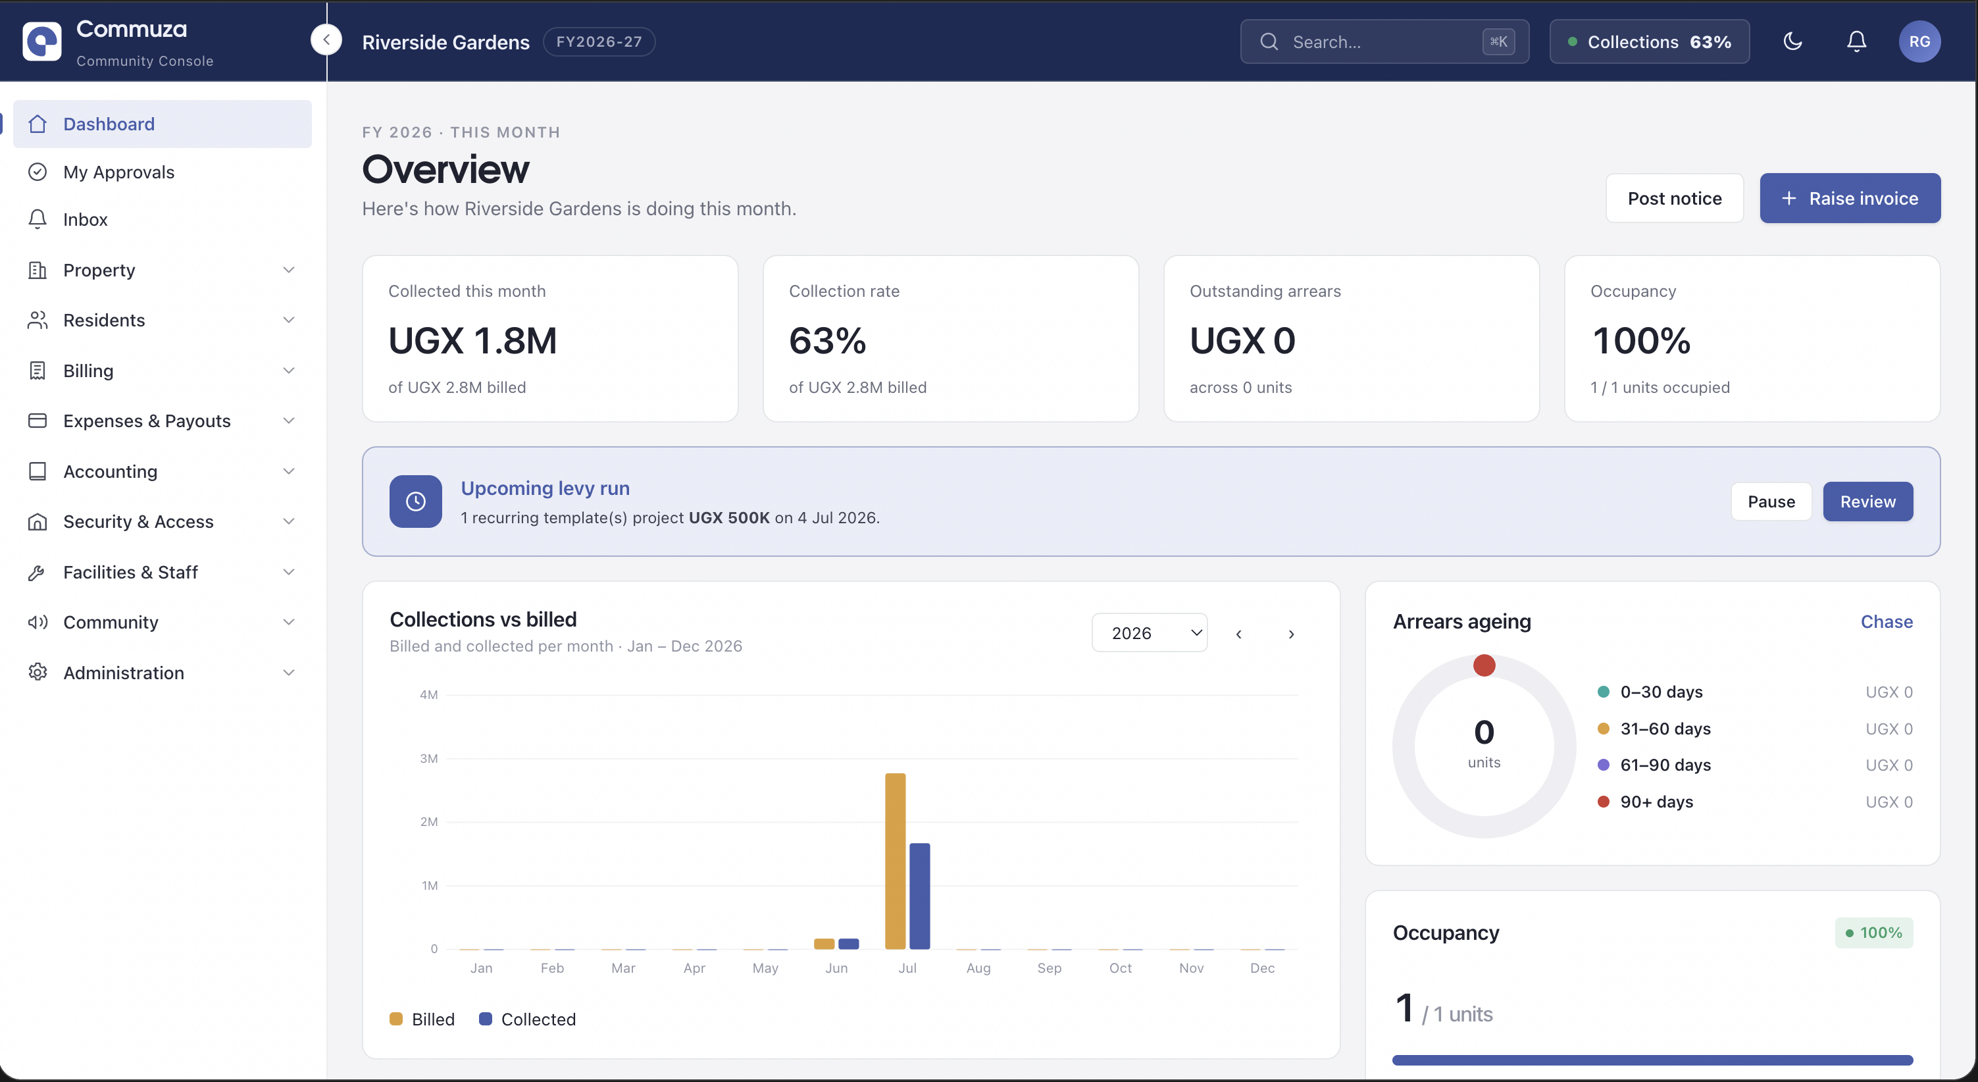Pause the upcoming levy run

(x=1771, y=502)
